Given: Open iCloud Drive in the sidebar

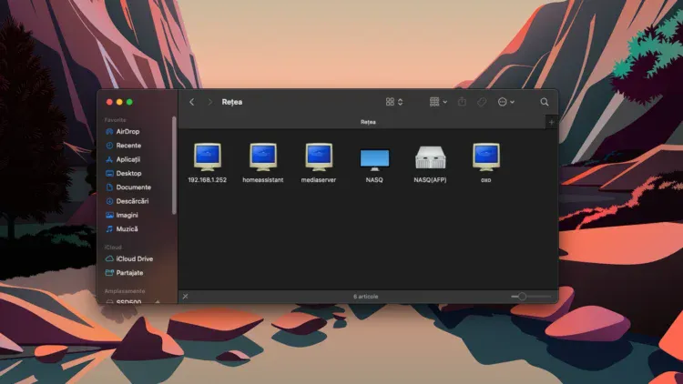Looking at the screenshot, I should 134,258.
